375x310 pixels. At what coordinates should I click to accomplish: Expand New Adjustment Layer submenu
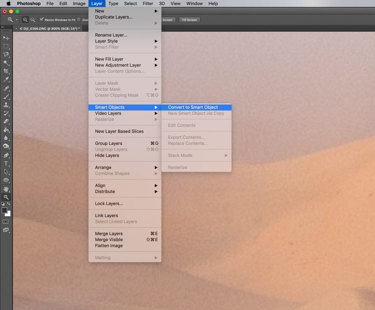coord(125,65)
